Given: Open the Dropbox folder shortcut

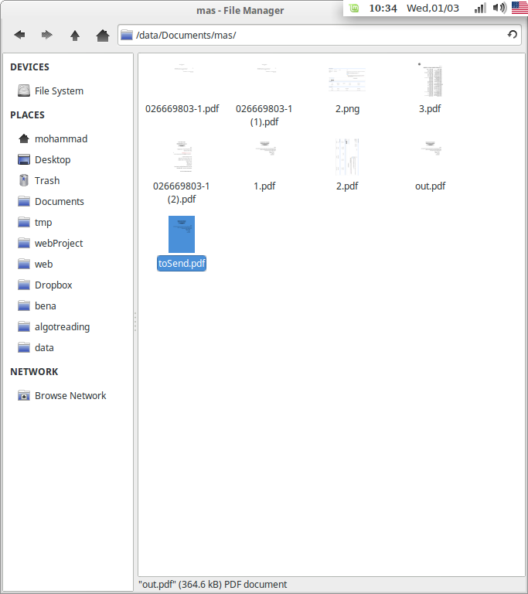Looking at the screenshot, I should click(53, 285).
